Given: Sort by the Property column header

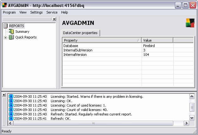Looking at the screenshot, I should click(102, 40).
